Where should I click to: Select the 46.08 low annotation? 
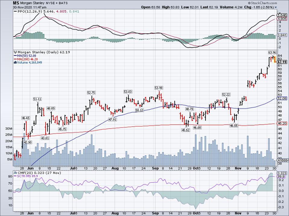[x=197, y=127]
